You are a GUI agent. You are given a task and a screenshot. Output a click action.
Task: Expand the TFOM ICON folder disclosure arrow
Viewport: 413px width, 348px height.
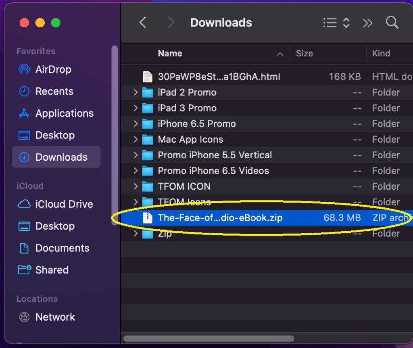click(136, 186)
